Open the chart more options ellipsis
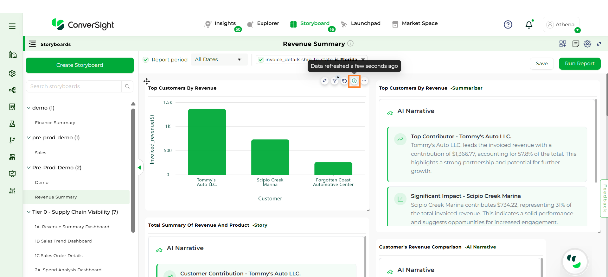 tap(364, 81)
